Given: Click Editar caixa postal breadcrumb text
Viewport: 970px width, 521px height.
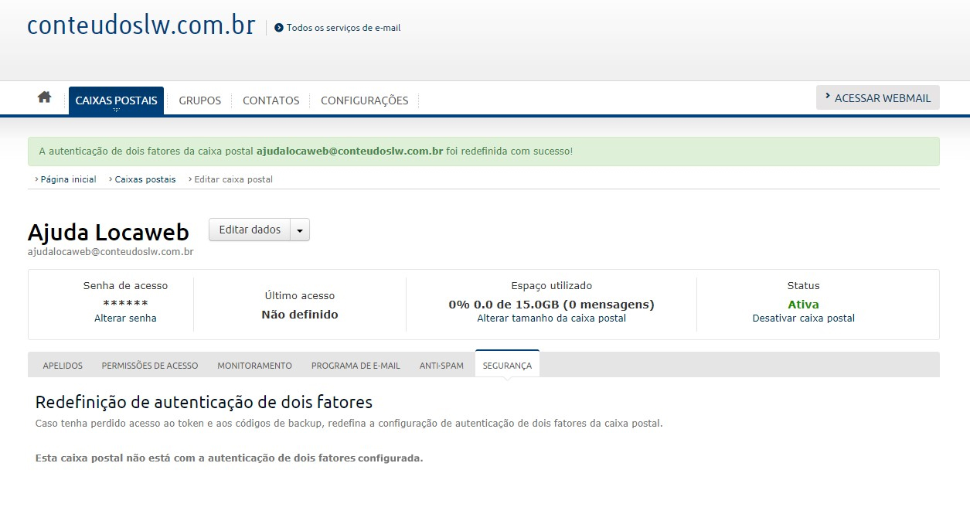Looking at the screenshot, I should tap(233, 179).
